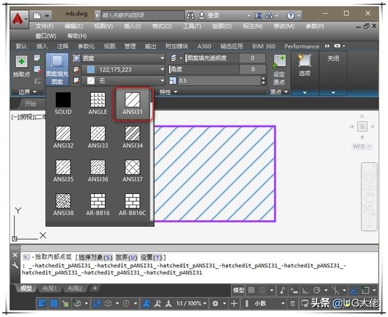The height and width of the screenshot is (317, 388).
Task: Click the 图案填充图案 hatch pattern button
Action: point(57,69)
